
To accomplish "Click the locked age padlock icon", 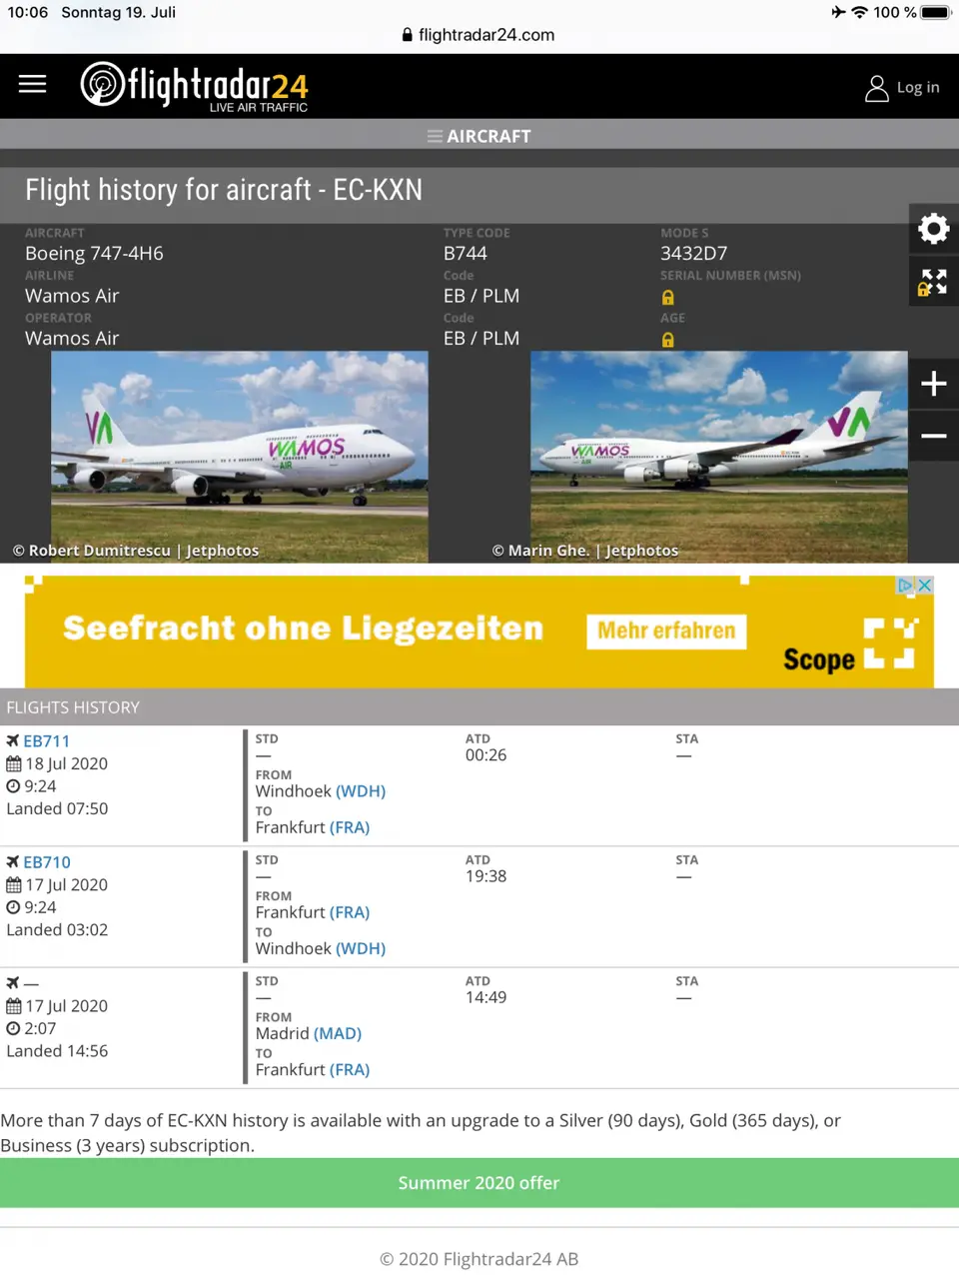I will 667,340.
